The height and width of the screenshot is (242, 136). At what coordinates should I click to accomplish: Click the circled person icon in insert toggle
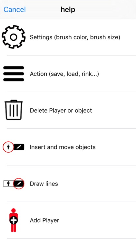click(x=8, y=147)
